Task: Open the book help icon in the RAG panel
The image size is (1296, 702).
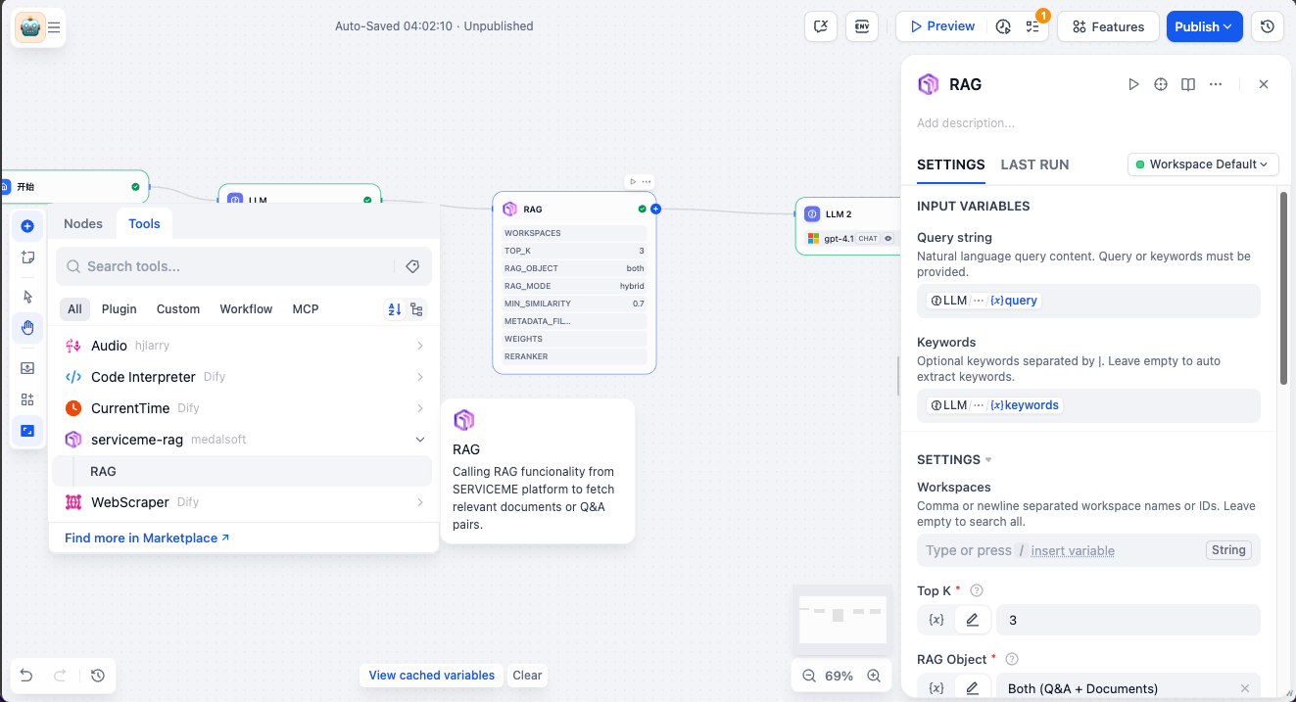Action: [x=1188, y=84]
